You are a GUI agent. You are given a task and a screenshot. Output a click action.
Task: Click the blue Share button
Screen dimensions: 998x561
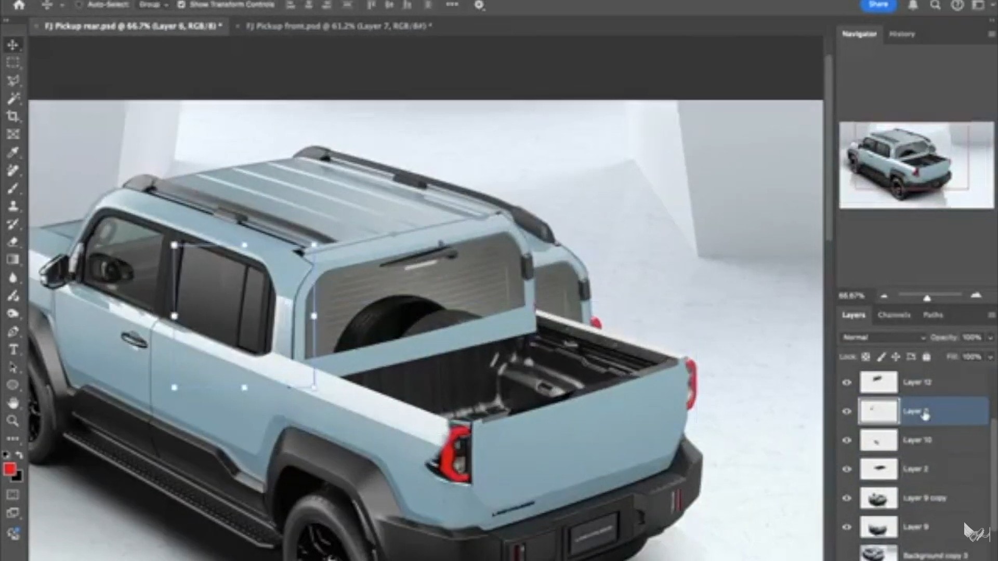pos(878,5)
